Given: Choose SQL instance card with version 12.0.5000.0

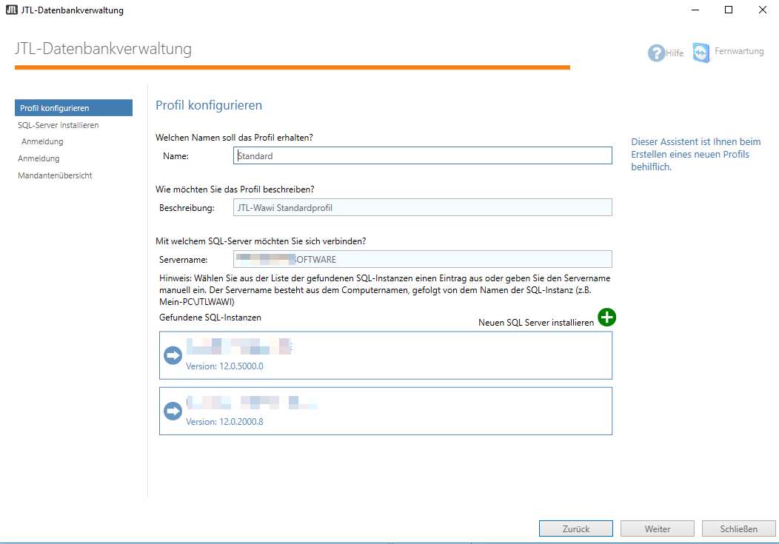Looking at the screenshot, I should coord(386,355).
